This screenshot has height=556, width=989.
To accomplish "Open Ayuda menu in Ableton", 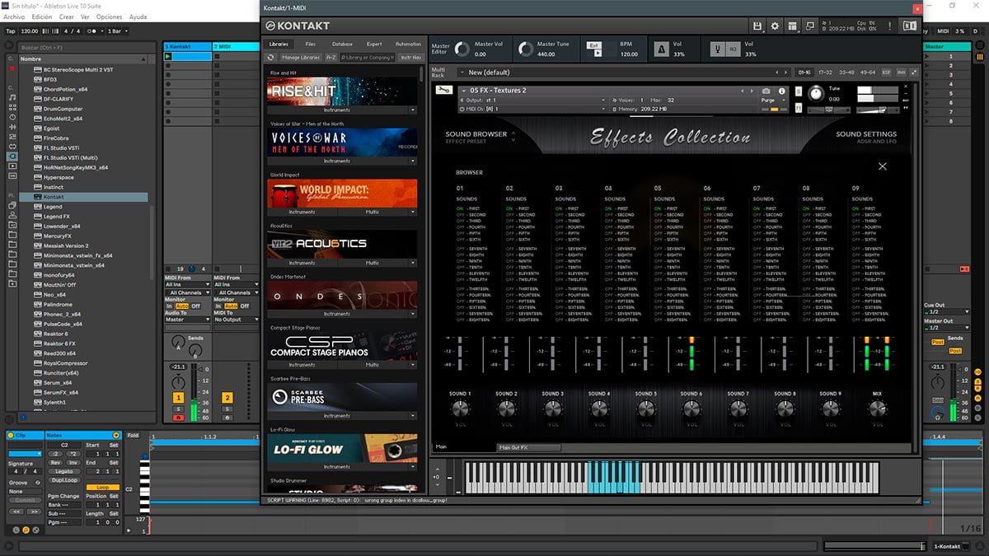I will click(x=138, y=16).
